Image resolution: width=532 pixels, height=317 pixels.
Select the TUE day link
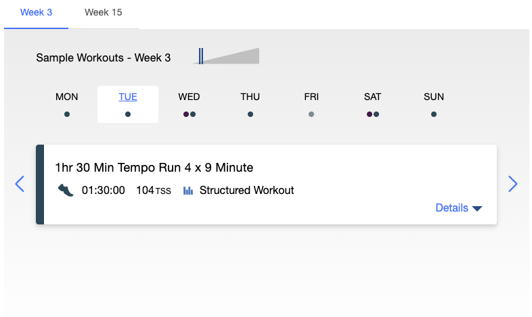point(128,97)
